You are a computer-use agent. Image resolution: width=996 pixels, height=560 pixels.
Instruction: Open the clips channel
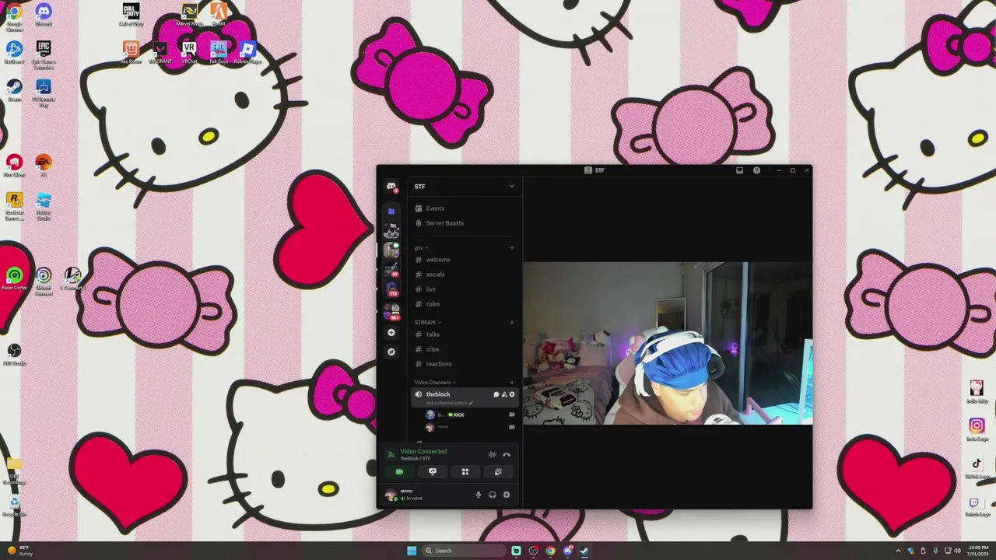[x=465, y=349]
